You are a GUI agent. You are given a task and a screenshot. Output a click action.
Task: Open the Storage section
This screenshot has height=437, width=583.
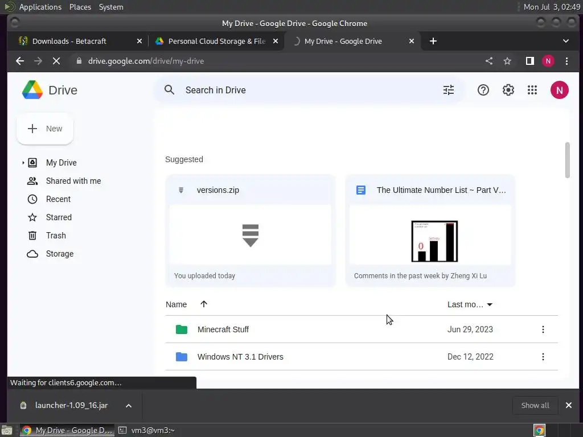pos(59,254)
